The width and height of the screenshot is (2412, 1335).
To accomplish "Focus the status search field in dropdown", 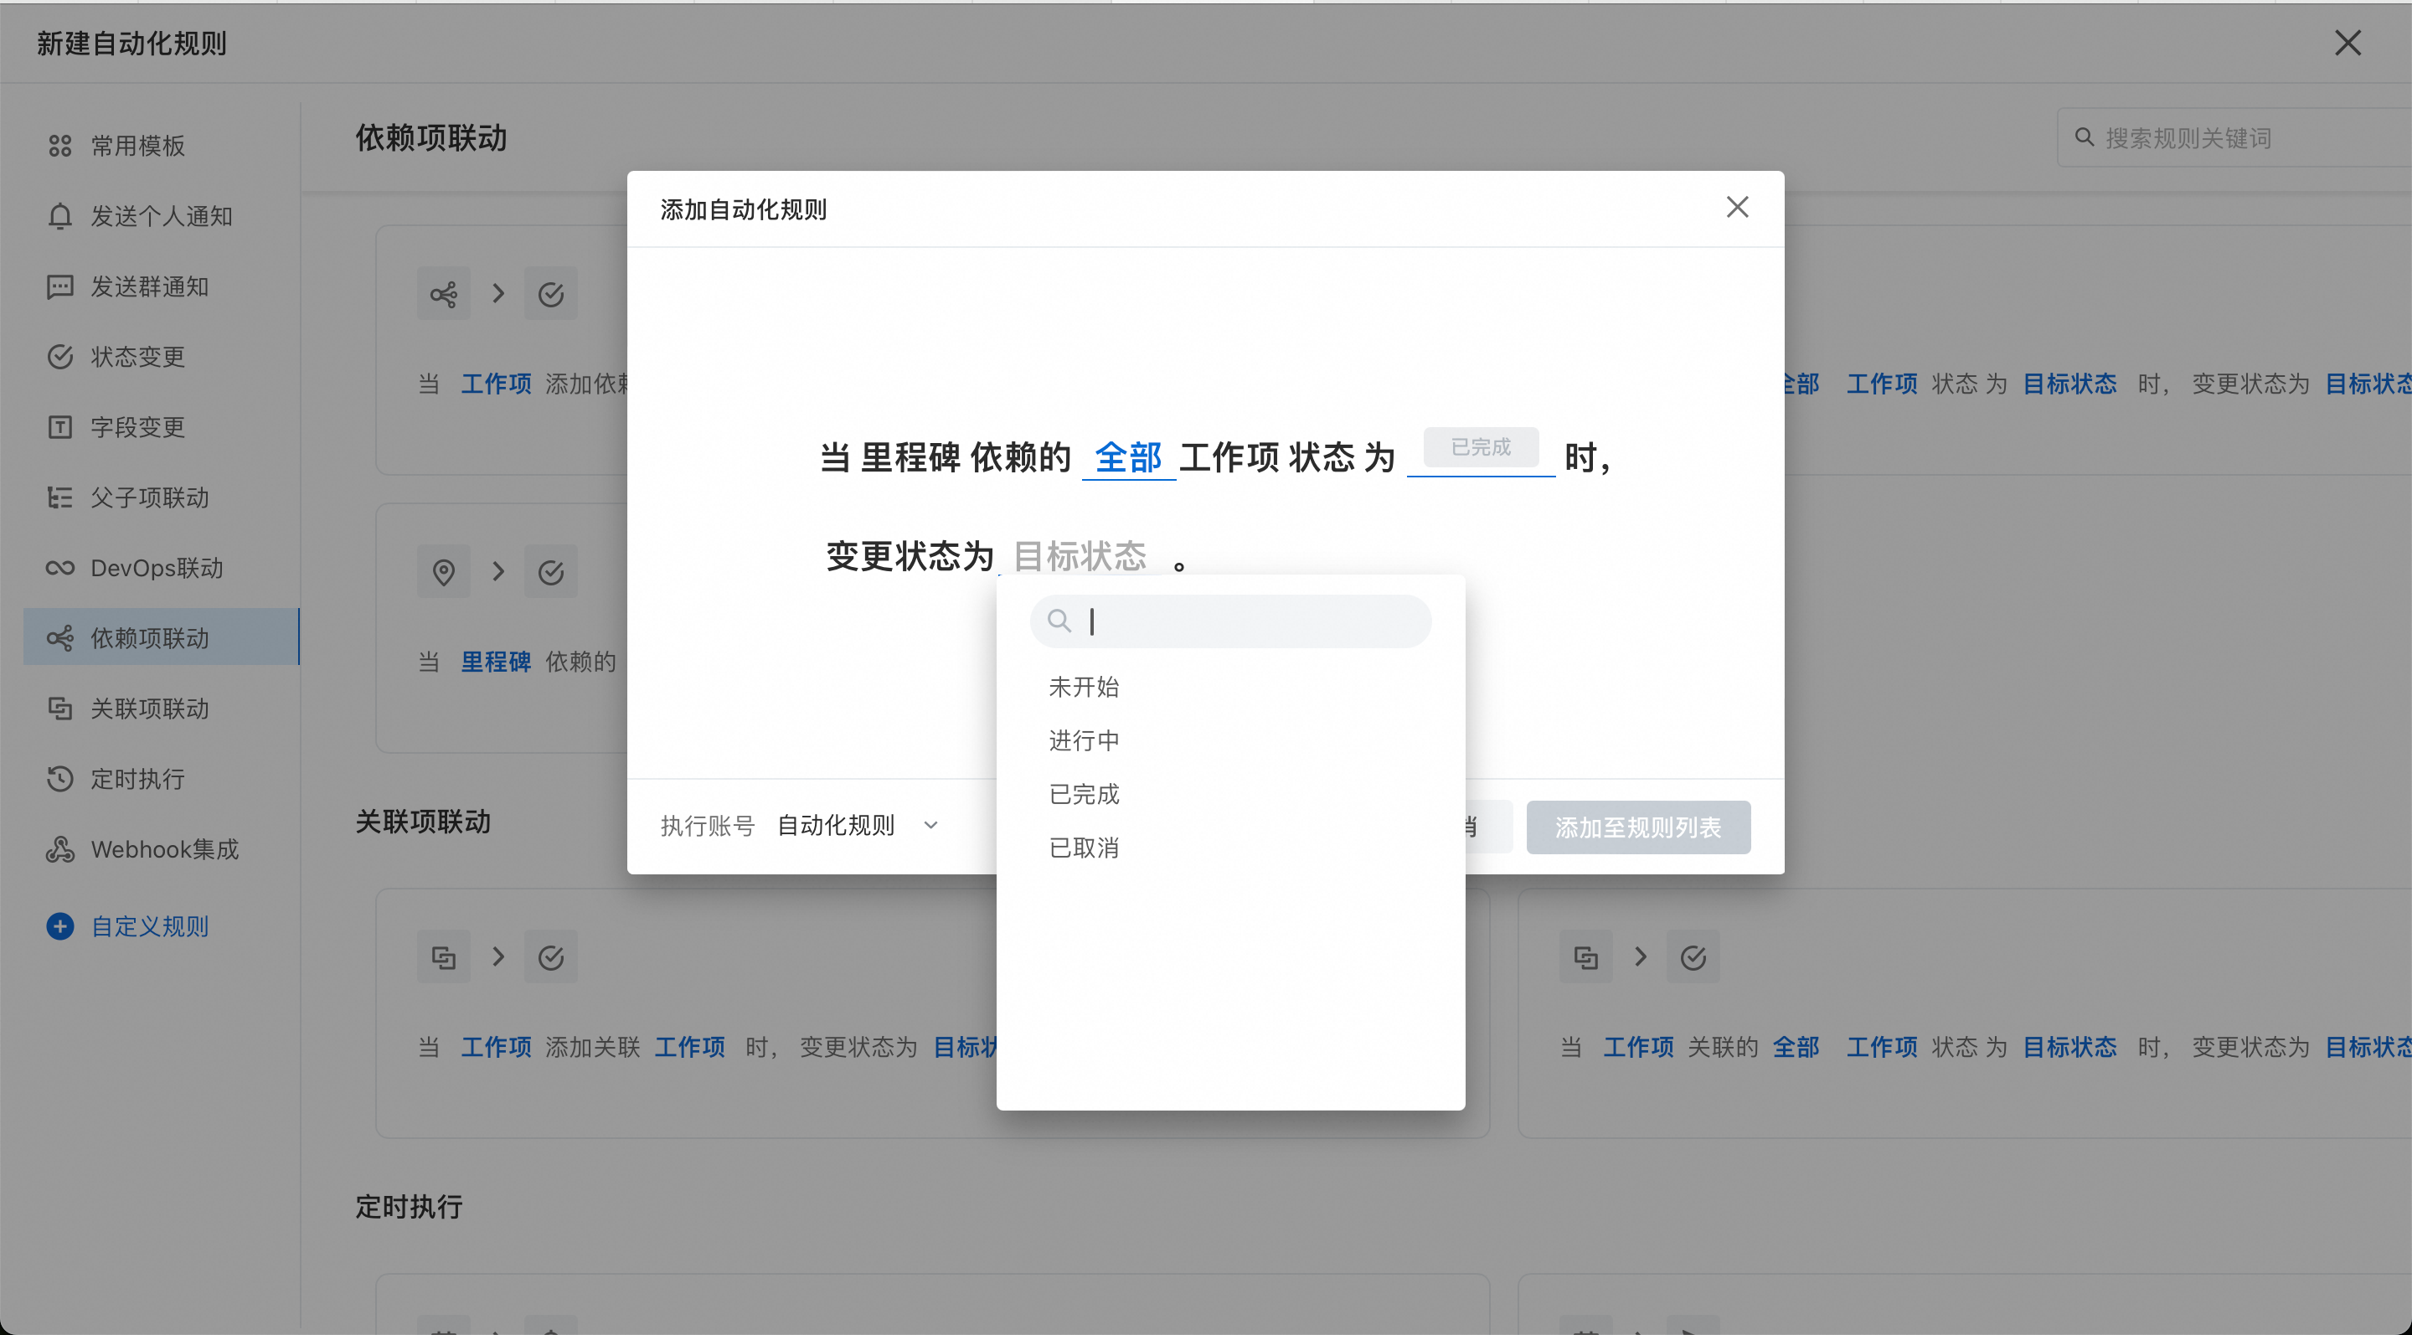I will (1230, 621).
